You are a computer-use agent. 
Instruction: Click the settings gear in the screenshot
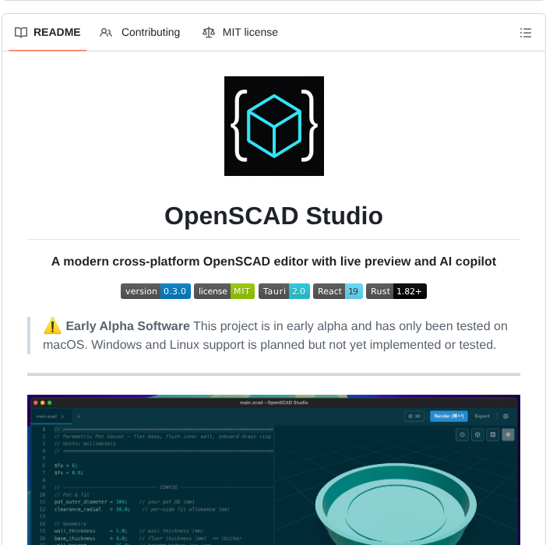click(505, 417)
